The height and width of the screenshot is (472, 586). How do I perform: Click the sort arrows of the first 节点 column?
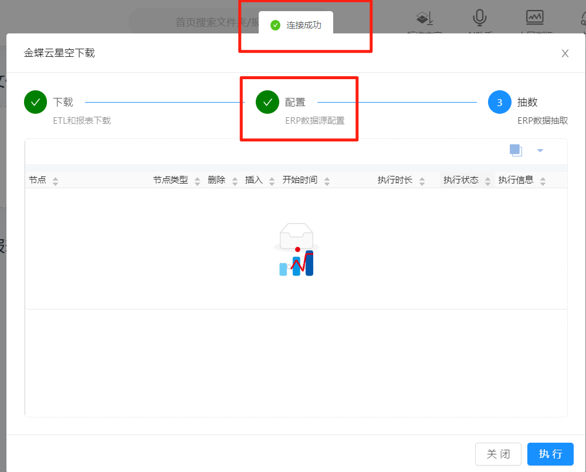click(x=55, y=182)
